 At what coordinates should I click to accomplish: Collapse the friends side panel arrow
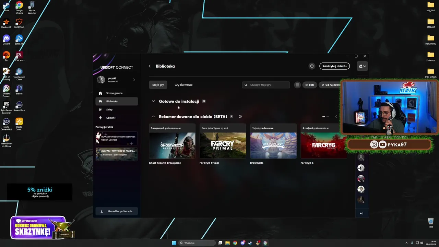click(361, 213)
